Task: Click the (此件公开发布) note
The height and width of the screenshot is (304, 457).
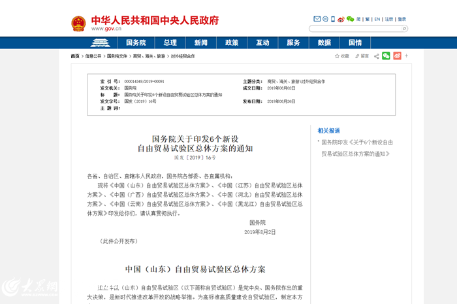Action: tap(118, 241)
